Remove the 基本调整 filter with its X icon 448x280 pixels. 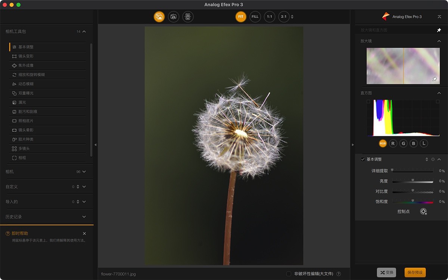click(x=433, y=159)
